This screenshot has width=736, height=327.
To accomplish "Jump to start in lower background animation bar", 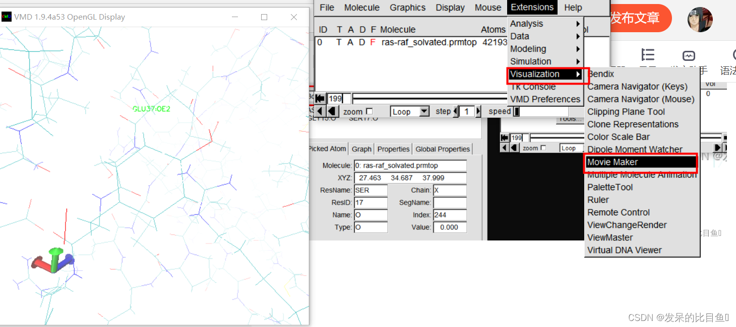I will (x=505, y=138).
